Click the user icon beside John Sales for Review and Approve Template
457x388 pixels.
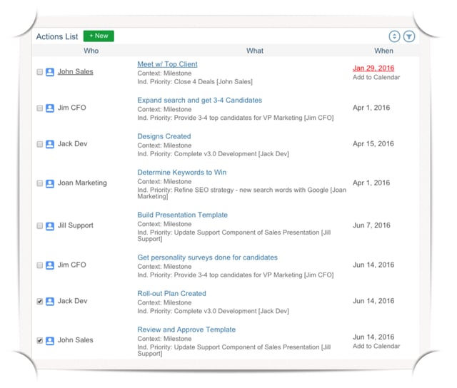(x=50, y=340)
